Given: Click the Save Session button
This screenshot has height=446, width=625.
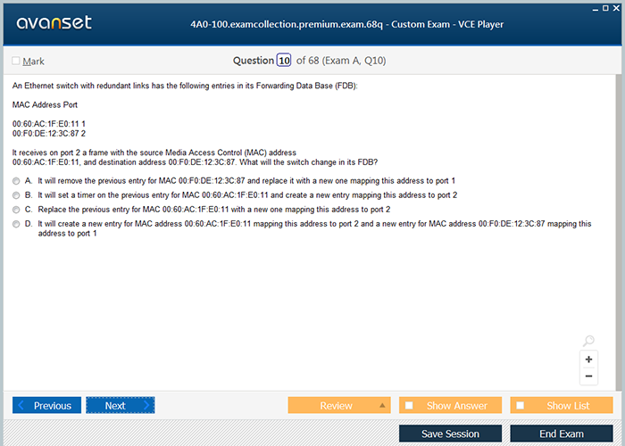Looking at the screenshot, I should [450, 434].
